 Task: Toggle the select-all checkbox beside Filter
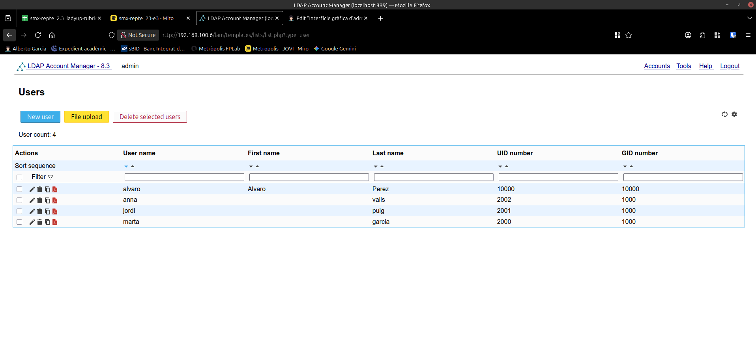coord(19,177)
